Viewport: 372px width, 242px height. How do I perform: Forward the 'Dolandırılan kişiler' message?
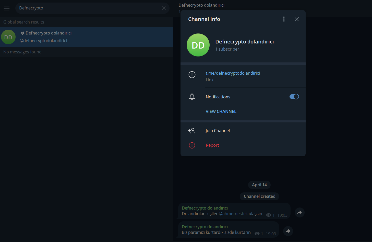299,212
